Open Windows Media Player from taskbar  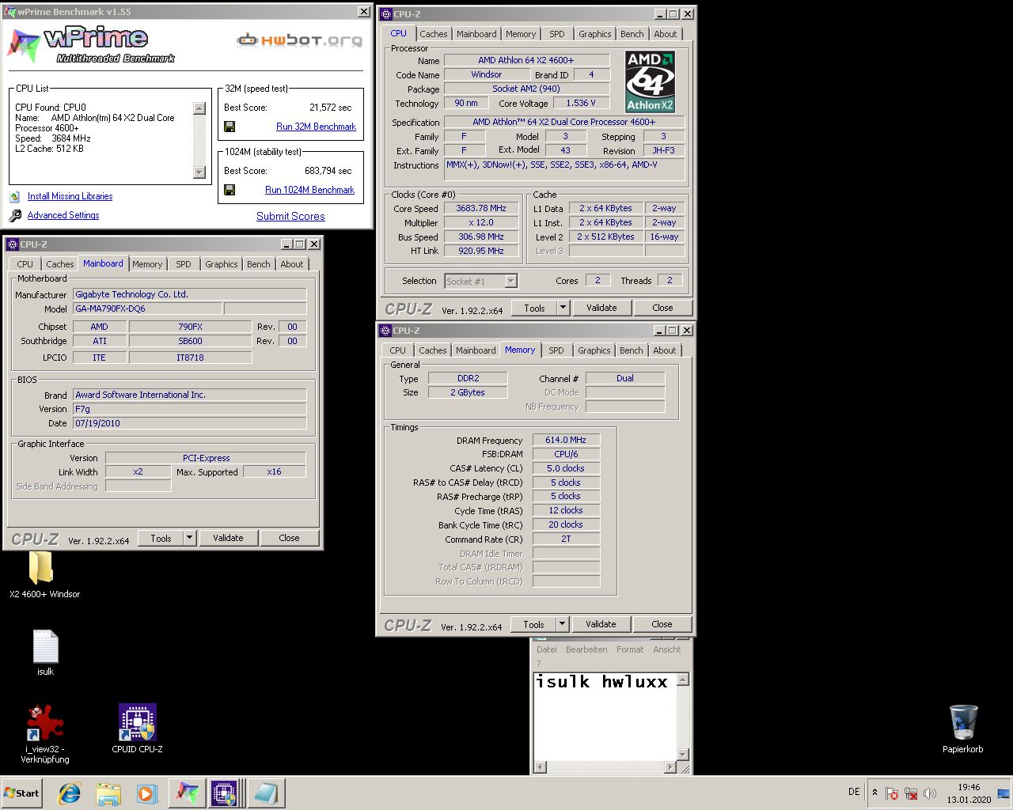coord(146,793)
